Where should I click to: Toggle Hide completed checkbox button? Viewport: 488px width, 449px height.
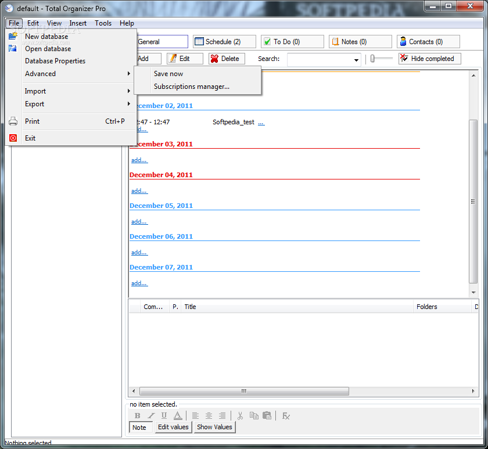[429, 59]
